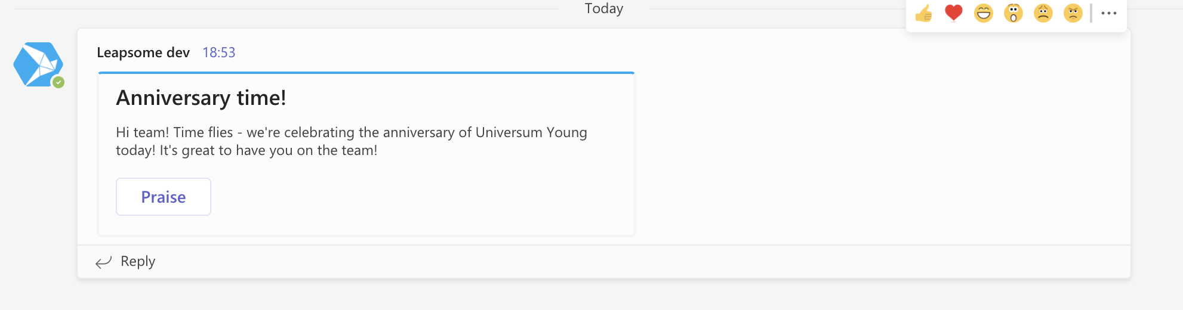React with the sad face emoji
The width and height of the screenshot is (1183, 310).
tap(1043, 13)
